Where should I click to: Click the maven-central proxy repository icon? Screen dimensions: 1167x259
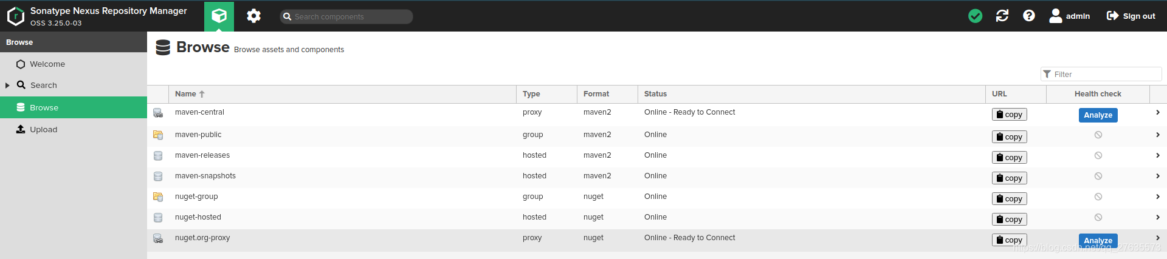click(158, 113)
